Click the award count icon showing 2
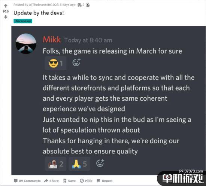Viewport: 206px width, 186px height. click(x=80, y=5)
